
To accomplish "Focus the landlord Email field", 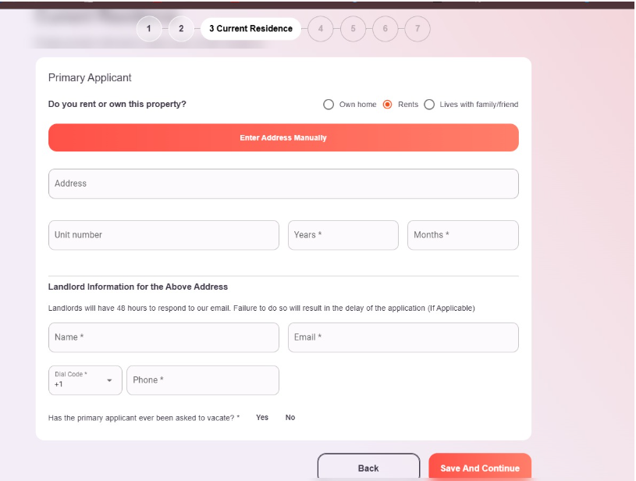I will (x=403, y=337).
